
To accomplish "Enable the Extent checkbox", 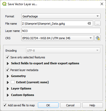I will [x=13, y=82].
